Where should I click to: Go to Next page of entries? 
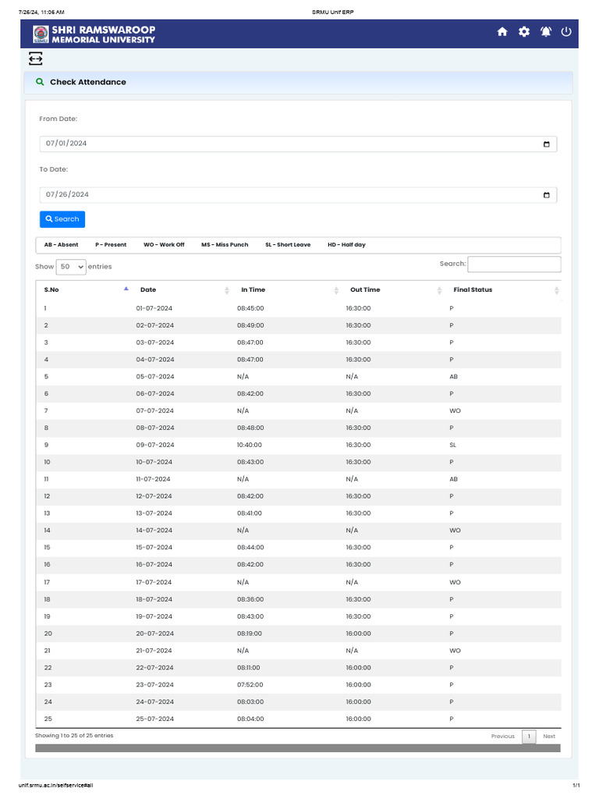click(x=549, y=736)
